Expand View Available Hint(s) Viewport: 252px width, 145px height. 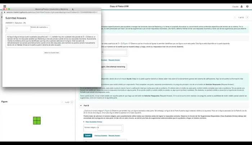click(93, 122)
